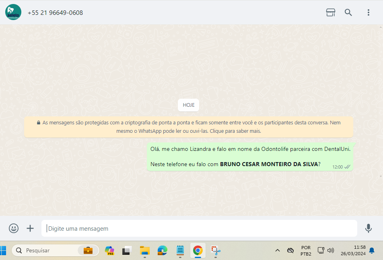Open the three-dot chat menu
The image size is (383, 260).
[x=369, y=12]
